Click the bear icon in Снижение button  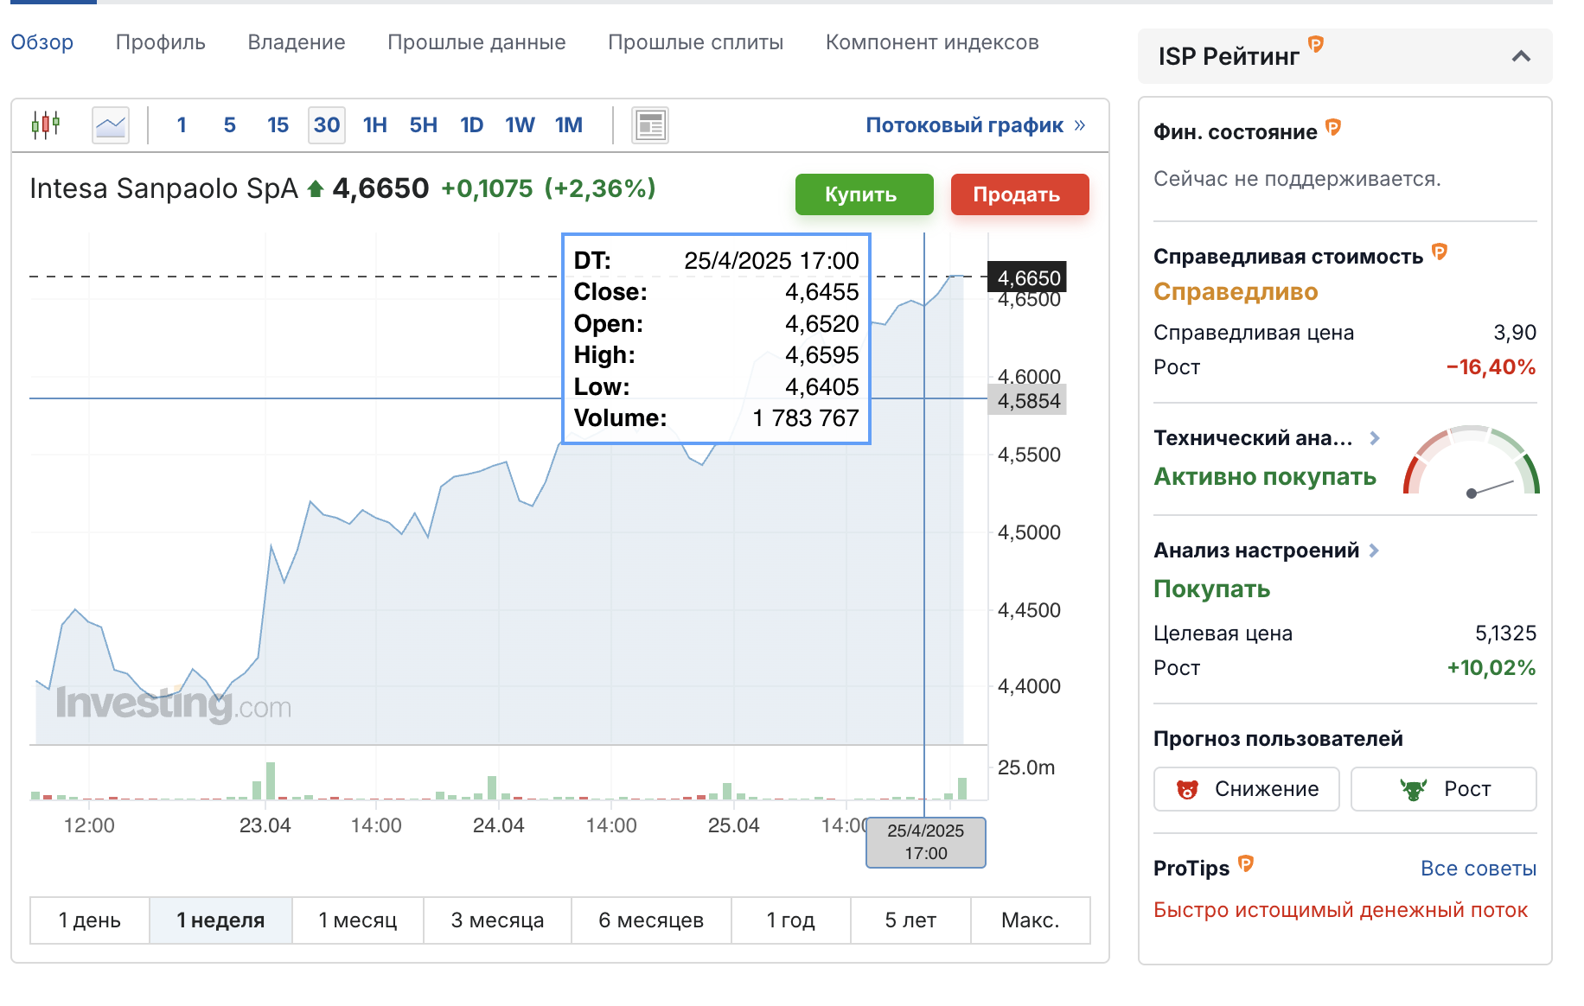(1187, 789)
